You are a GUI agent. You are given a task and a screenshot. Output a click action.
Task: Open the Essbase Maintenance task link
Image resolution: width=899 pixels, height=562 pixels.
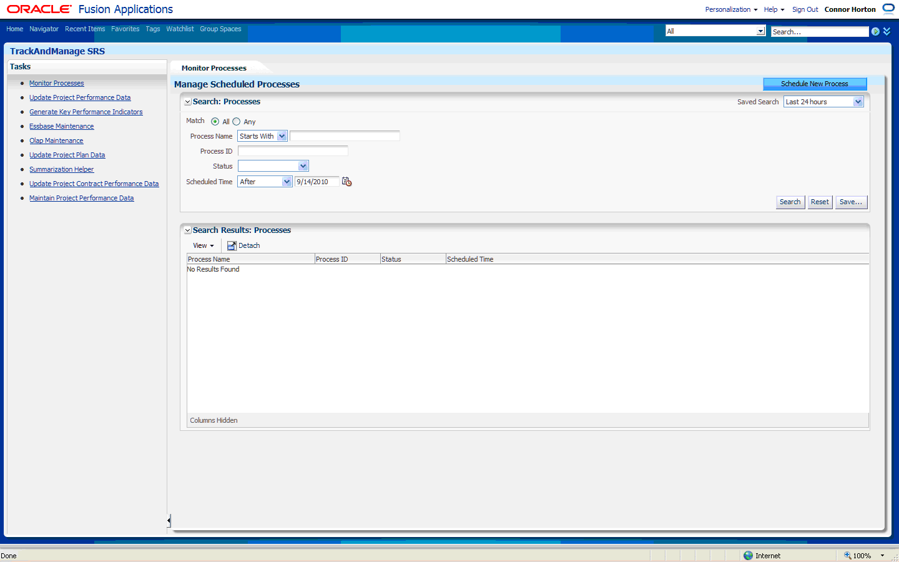click(61, 126)
